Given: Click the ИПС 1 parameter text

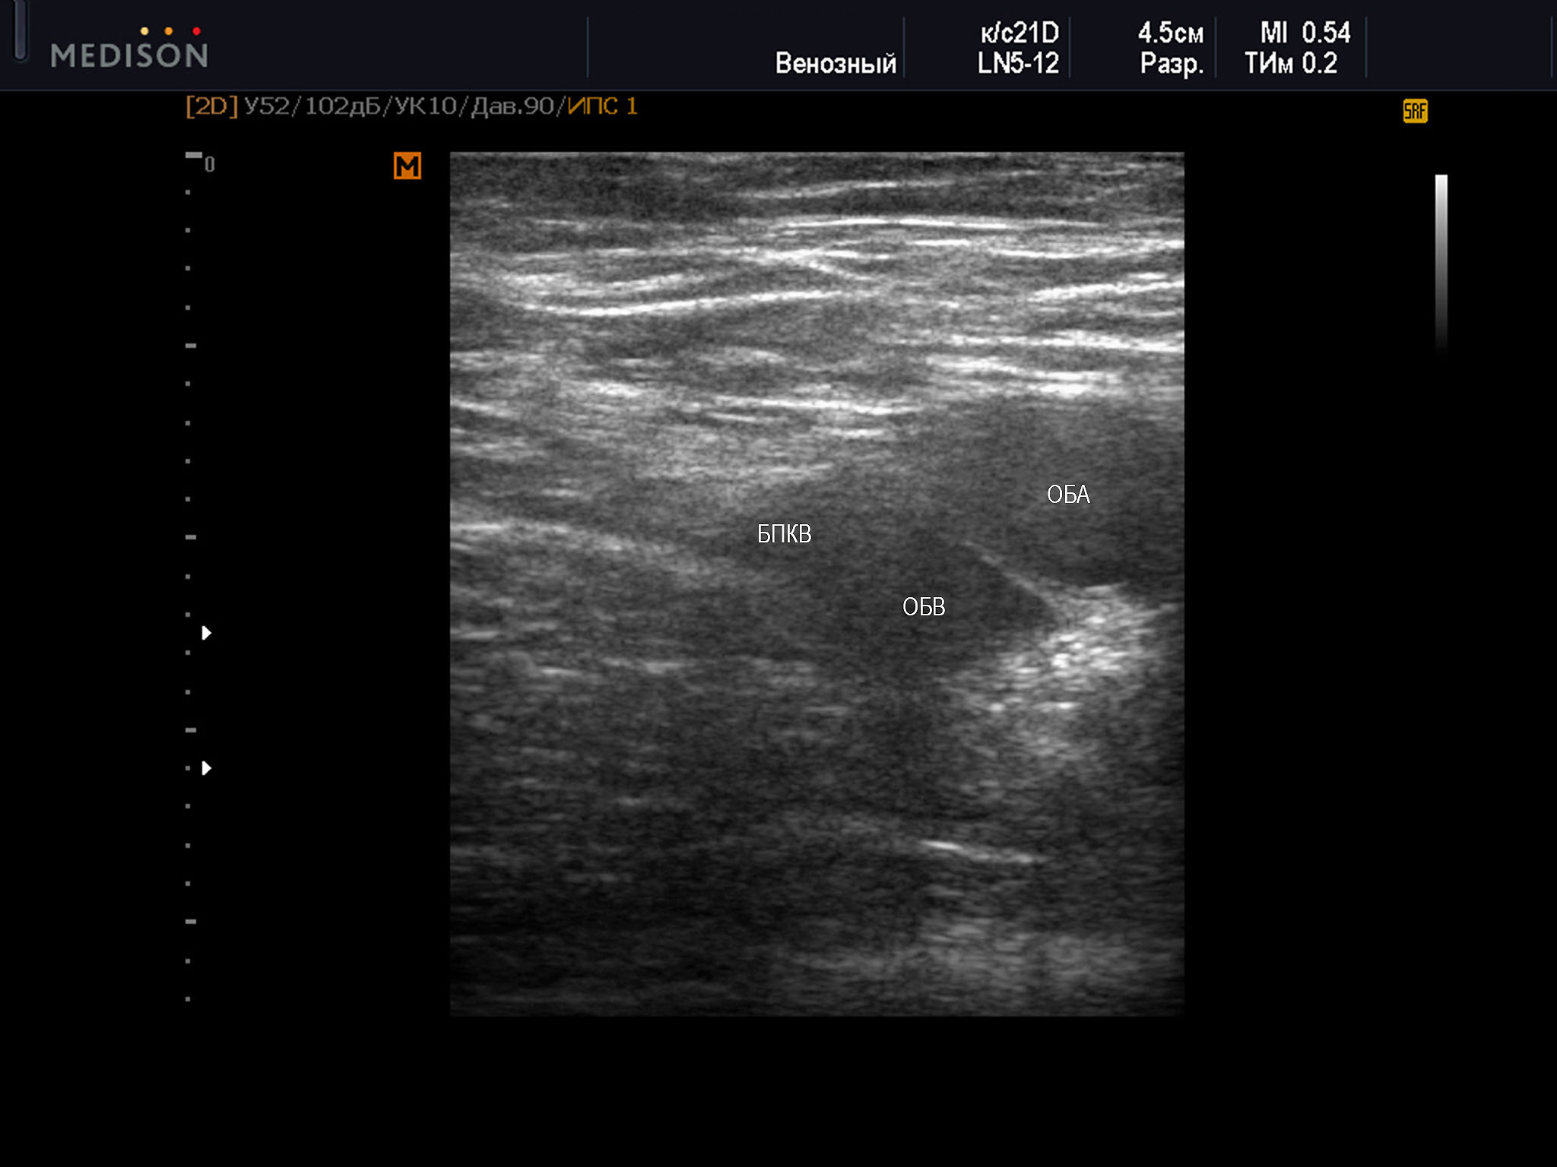Looking at the screenshot, I should coord(602,106).
